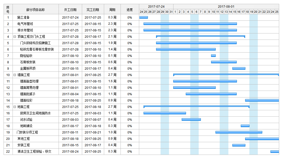Click the 周期 column header
The image size is (283, 158).
(112, 10)
